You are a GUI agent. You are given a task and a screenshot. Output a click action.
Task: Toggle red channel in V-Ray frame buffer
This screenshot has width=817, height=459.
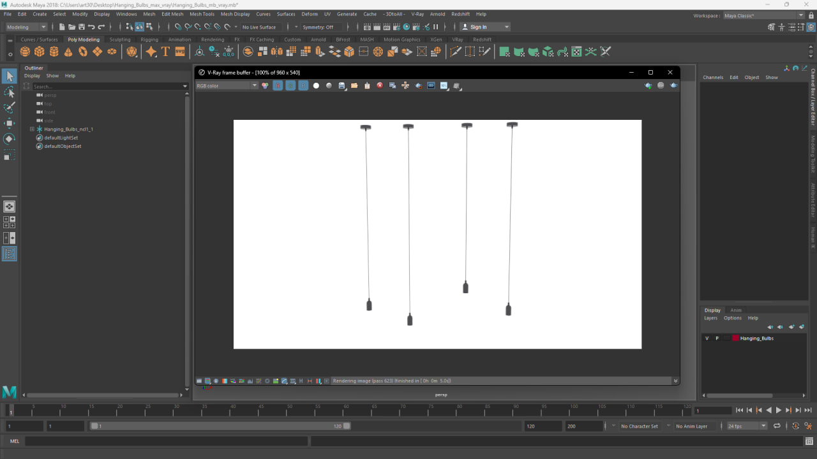278,85
